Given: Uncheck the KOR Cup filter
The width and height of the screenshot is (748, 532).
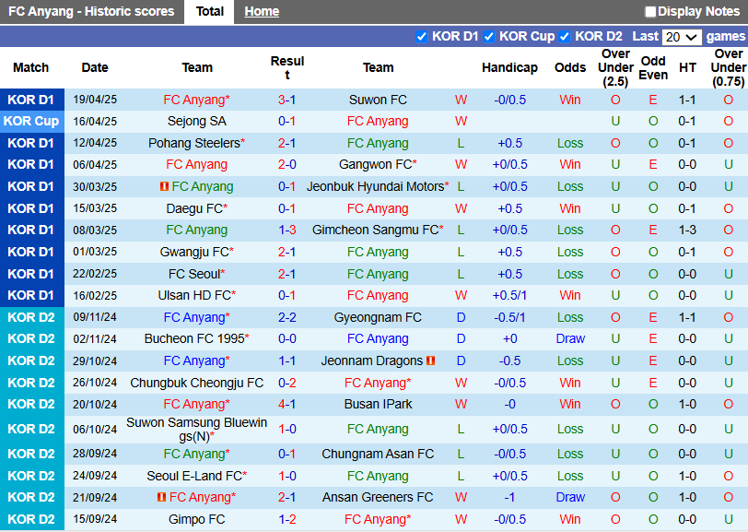Looking at the screenshot, I should pos(488,36).
